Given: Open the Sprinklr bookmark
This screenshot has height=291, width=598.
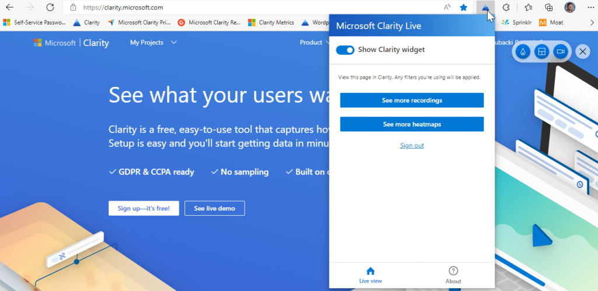Looking at the screenshot, I should (516, 23).
